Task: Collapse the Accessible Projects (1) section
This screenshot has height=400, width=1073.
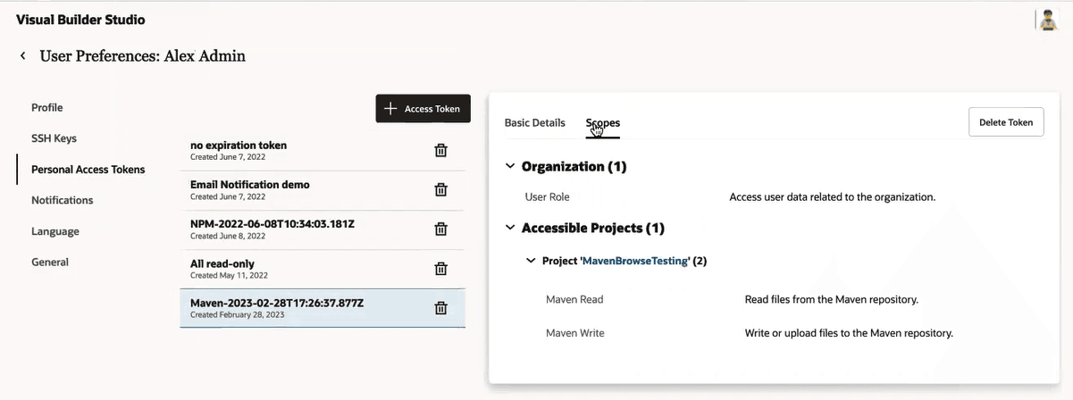Action: coord(510,228)
